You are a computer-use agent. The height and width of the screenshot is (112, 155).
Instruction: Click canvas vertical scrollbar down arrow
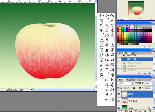[96, 87]
